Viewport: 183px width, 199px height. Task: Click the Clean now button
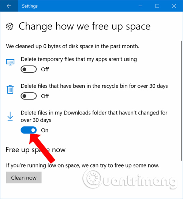click(24, 177)
